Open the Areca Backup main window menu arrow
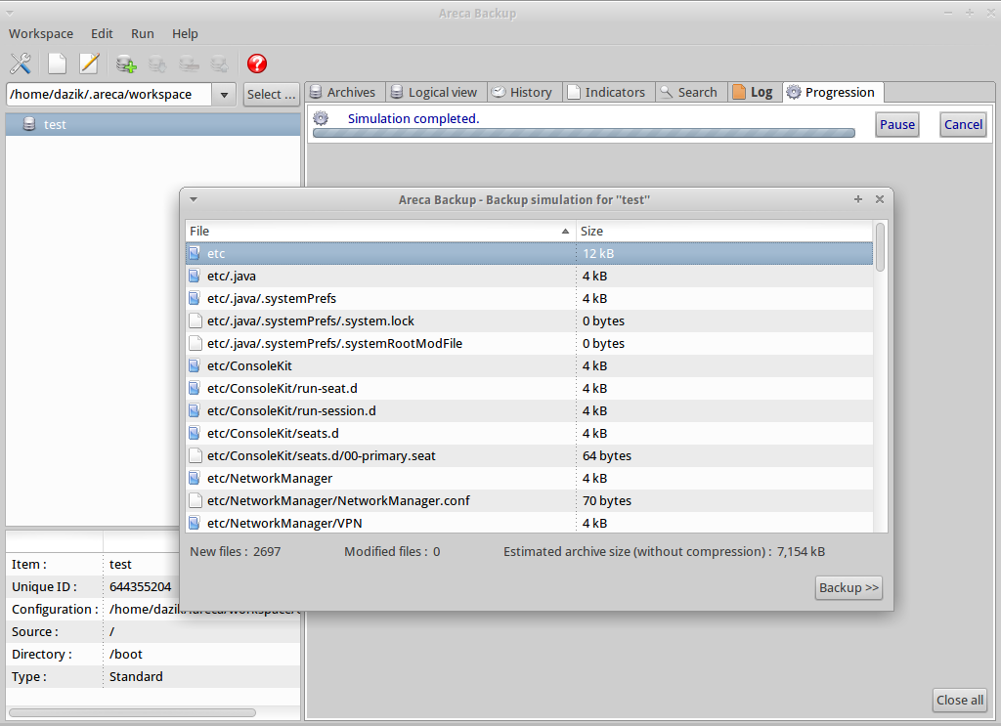Screen dimensions: 1001x726 click(10, 13)
